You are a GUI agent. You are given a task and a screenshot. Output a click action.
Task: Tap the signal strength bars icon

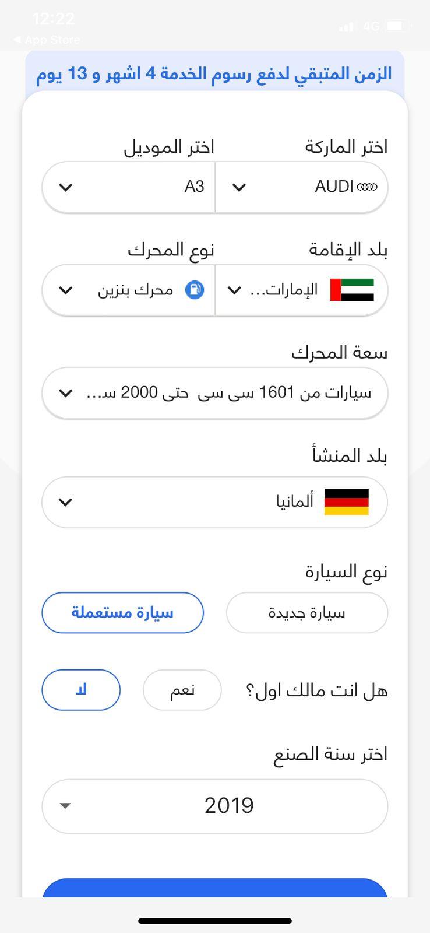[346, 27]
